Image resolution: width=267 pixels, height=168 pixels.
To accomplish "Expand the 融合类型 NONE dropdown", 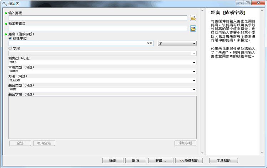I will tap(194, 90).
